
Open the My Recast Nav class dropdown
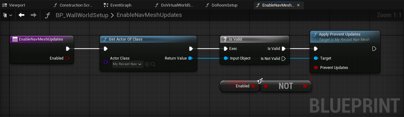pos(128,64)
